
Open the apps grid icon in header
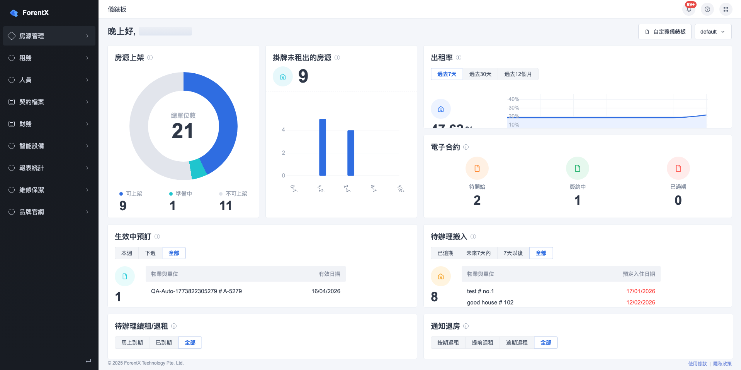tap(726, 9)
